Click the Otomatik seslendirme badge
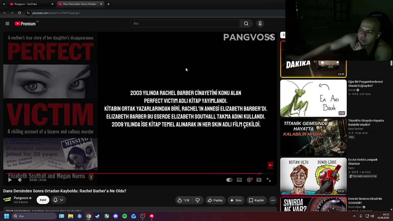Viewport: 393px width, 221px height. pyautogui.click(x=363, y=176)
